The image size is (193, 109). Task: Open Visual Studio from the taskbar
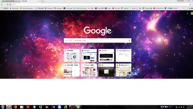53,107
